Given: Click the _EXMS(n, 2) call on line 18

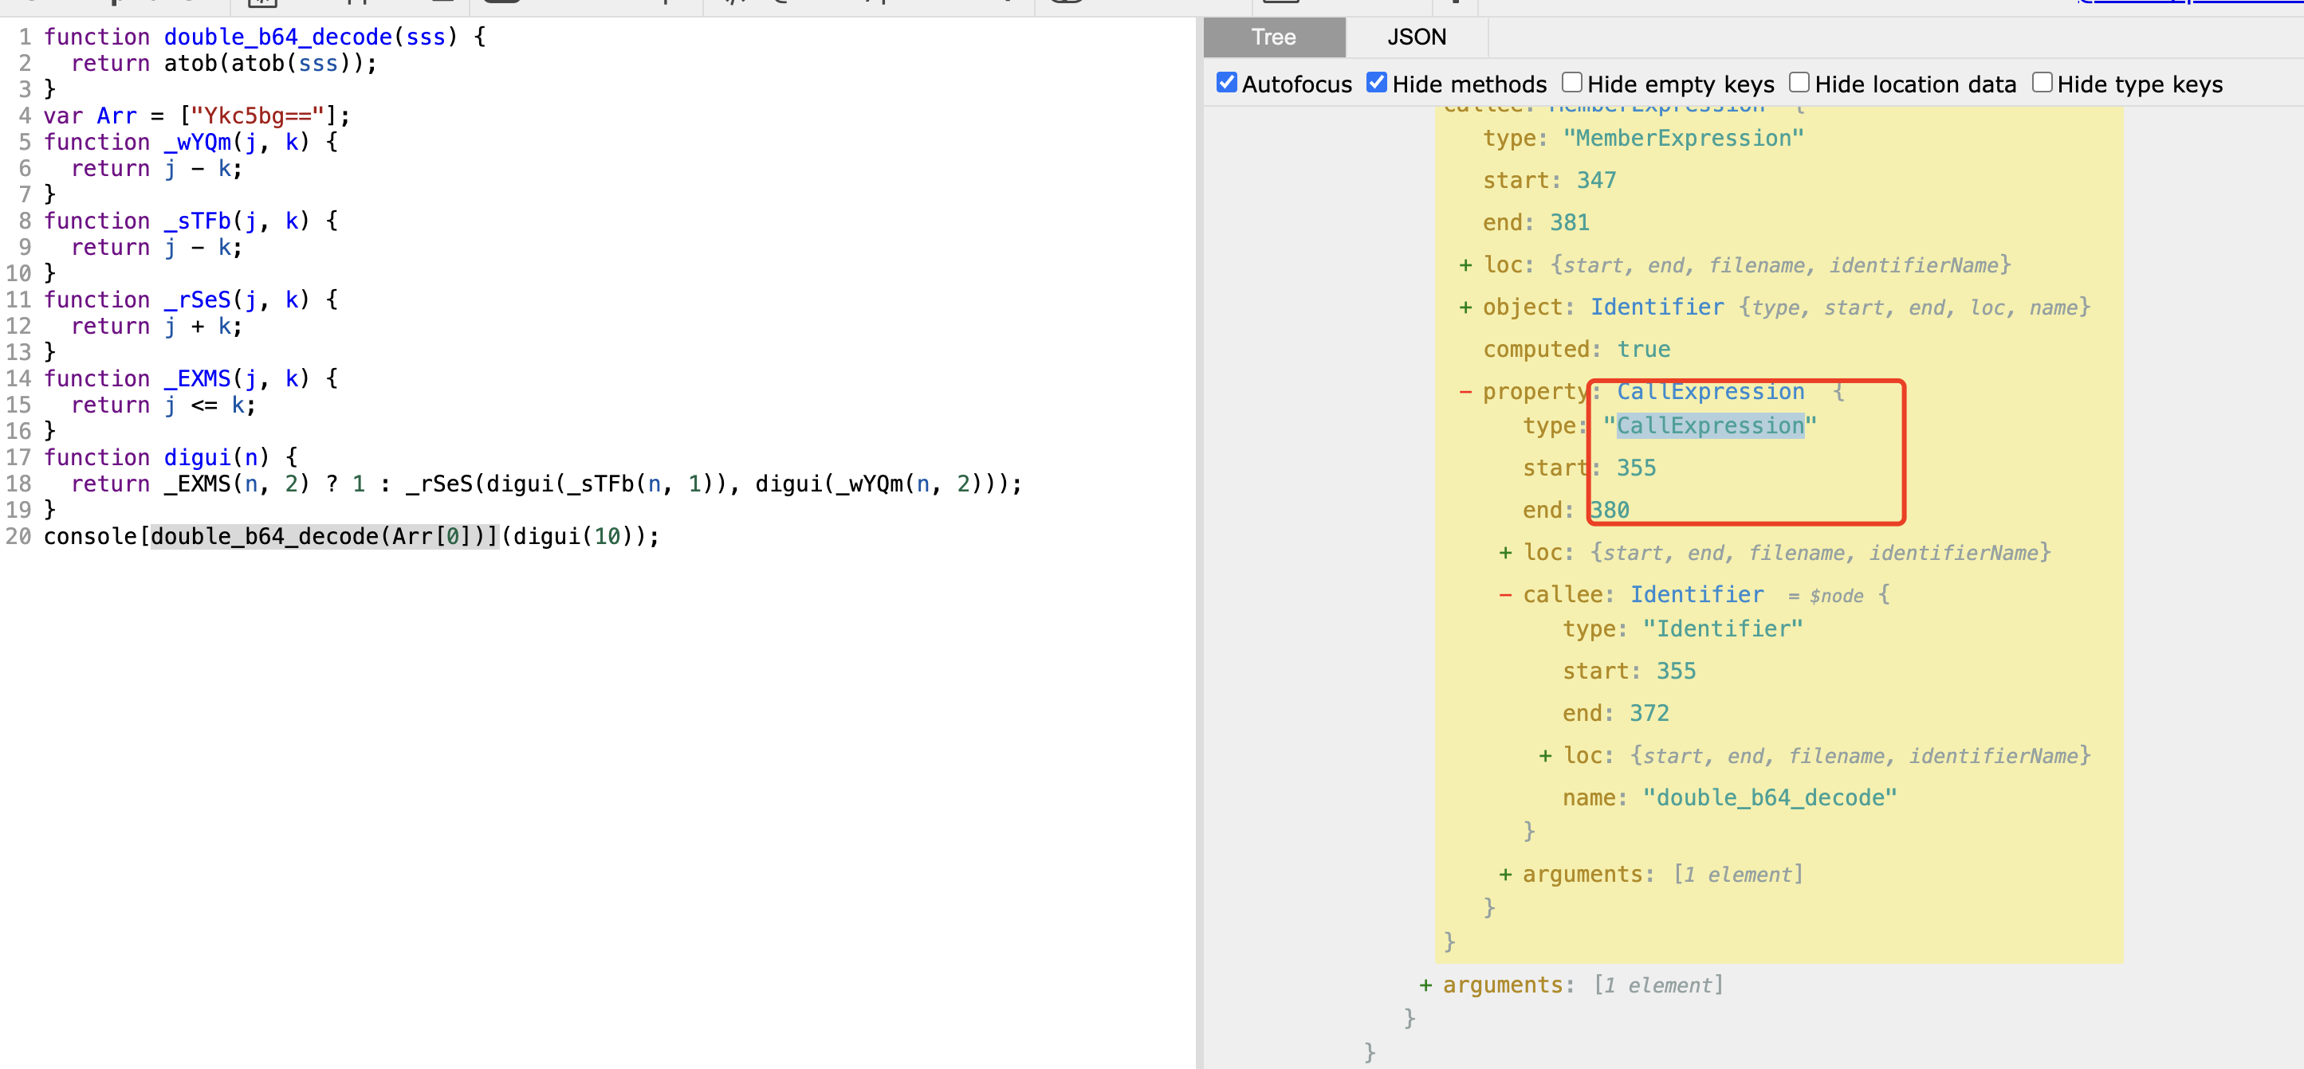Looking at the screenshot, I should (x=237, y=484).
